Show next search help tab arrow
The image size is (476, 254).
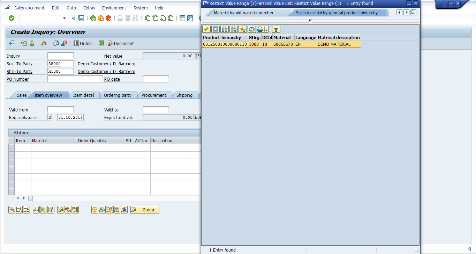407,13
